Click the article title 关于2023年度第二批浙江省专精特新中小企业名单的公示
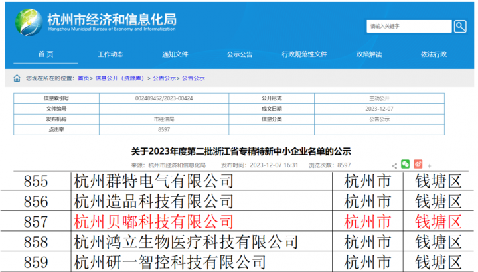The width and height of the screenshot is (478, 272). [241, 151]
